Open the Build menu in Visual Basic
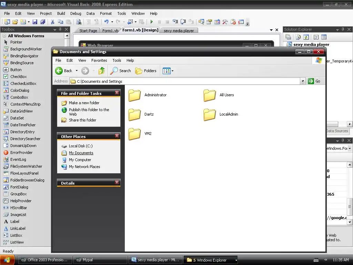Screen dimensions: 353x265 click(61, 13)
